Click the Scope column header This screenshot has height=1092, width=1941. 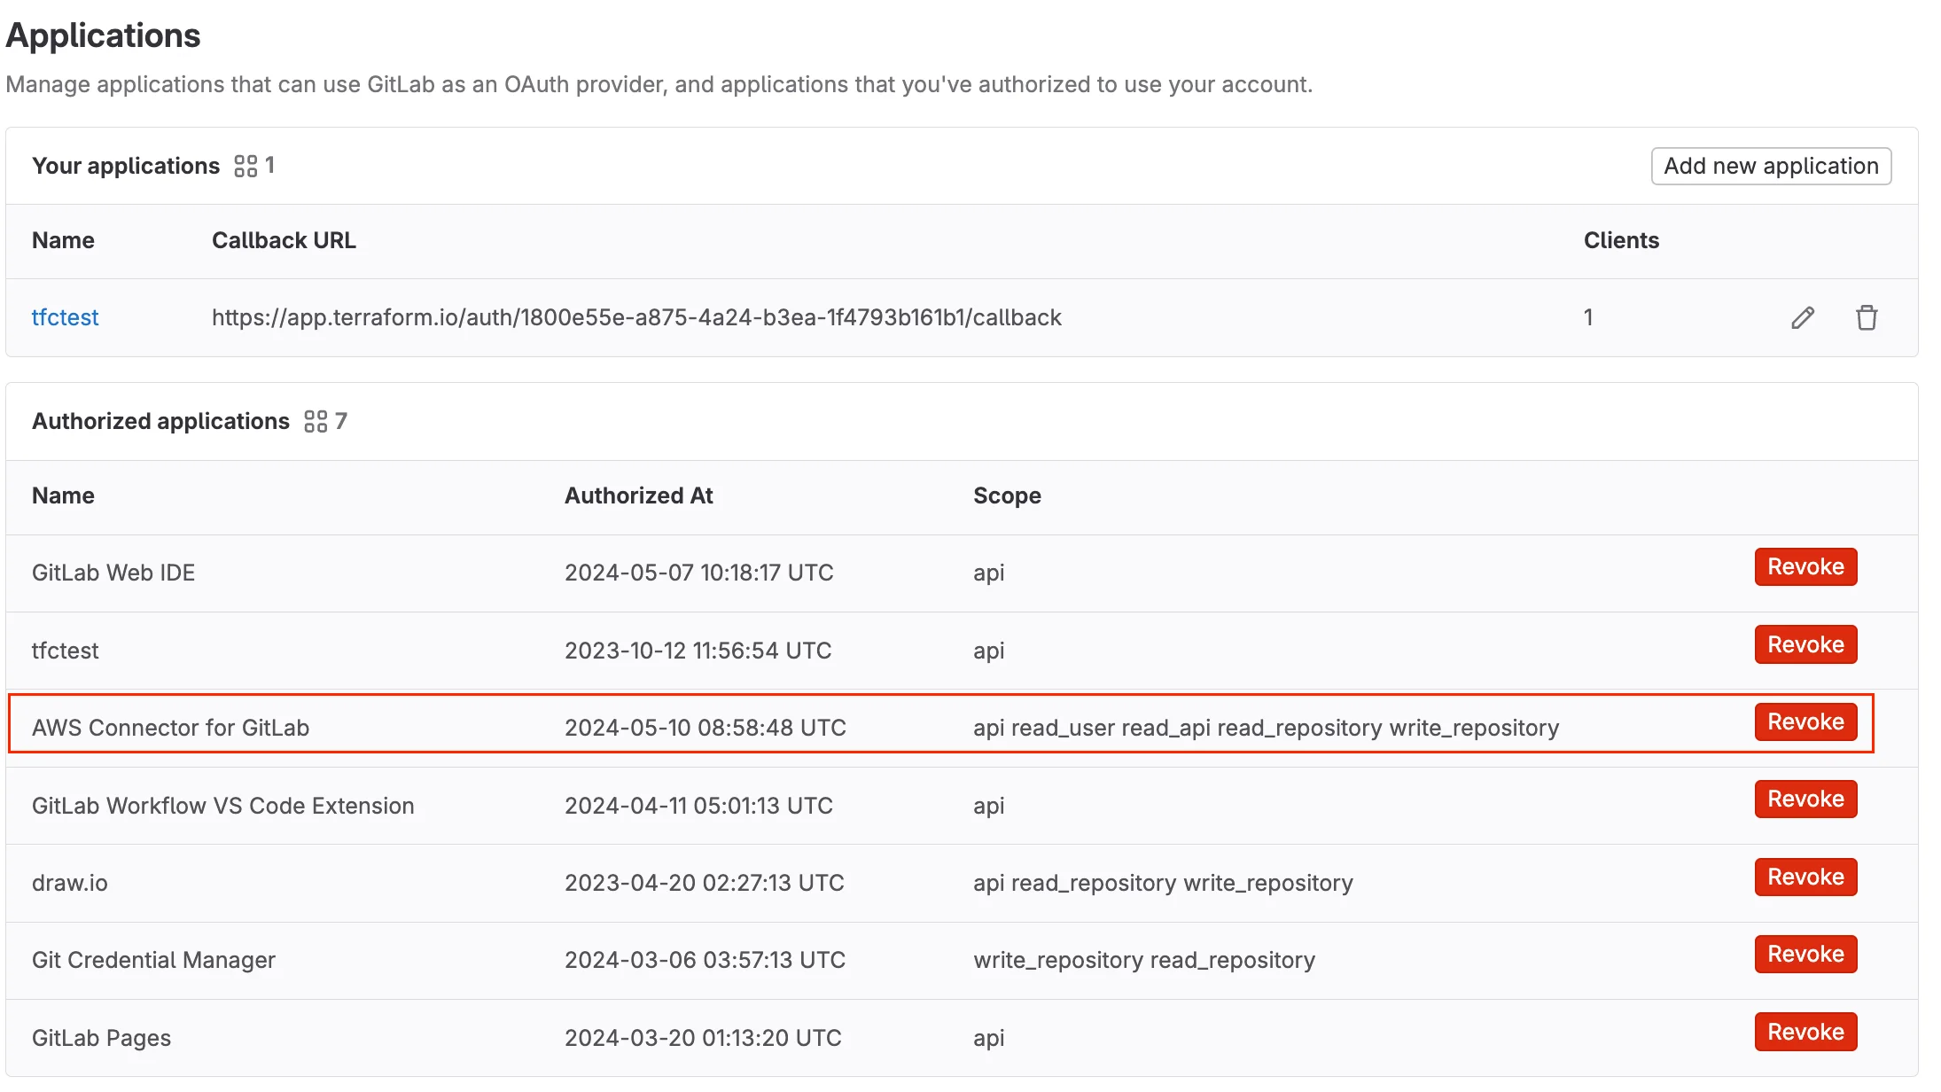tap(1007, 495)
